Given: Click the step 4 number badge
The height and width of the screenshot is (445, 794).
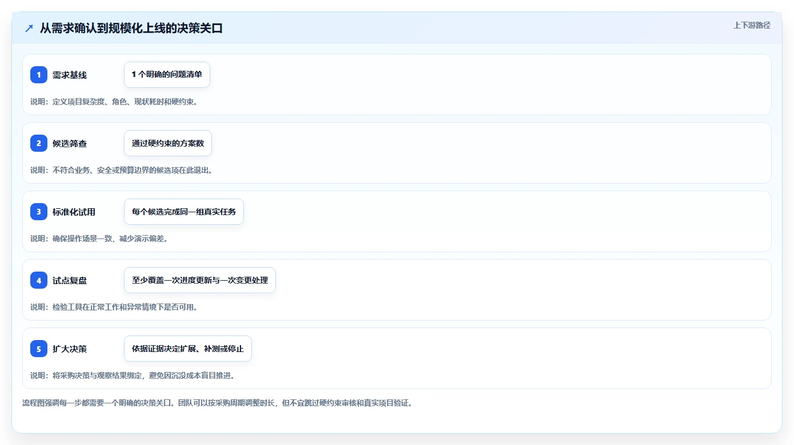Looking at the screenshot, I should [x=39, y=280].
